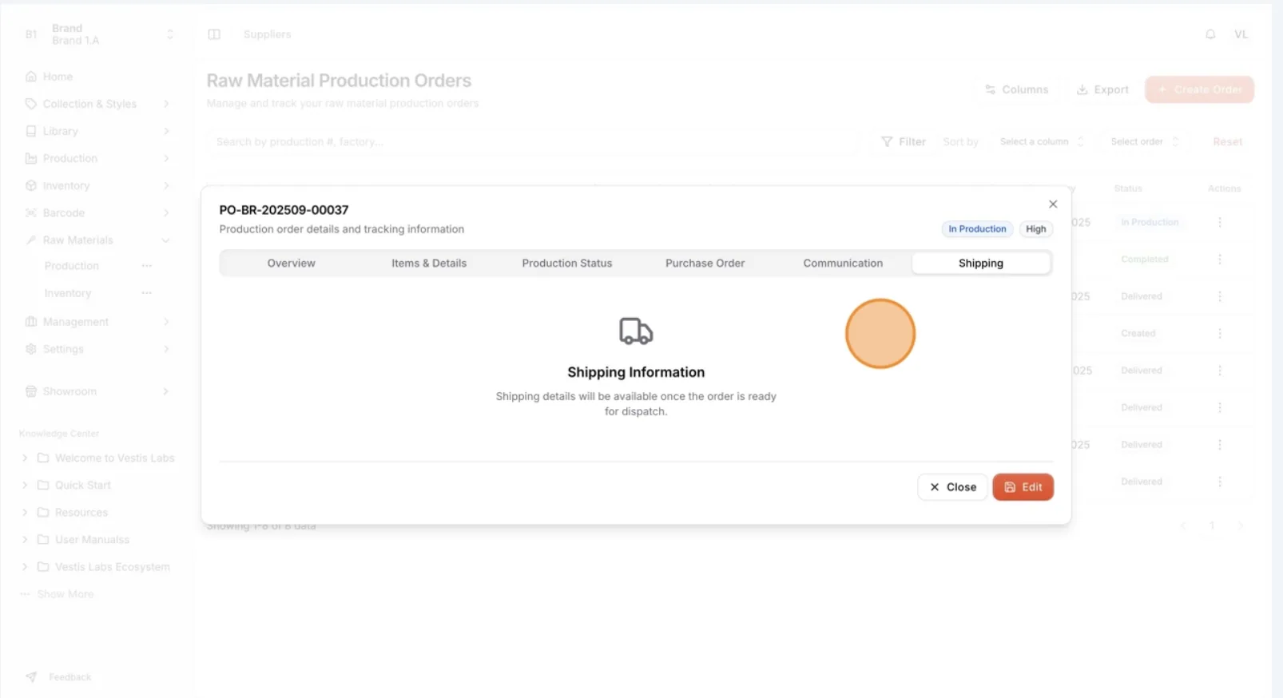Open the Select a column dropdown
The height and width of the screenshot is (698, 1283).
point(1042,141)
